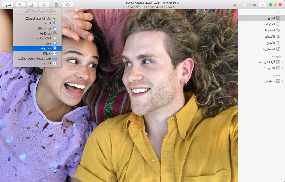
Task: Expand the الألبومات folder disclosure triangle
Action: coord(283,68)
